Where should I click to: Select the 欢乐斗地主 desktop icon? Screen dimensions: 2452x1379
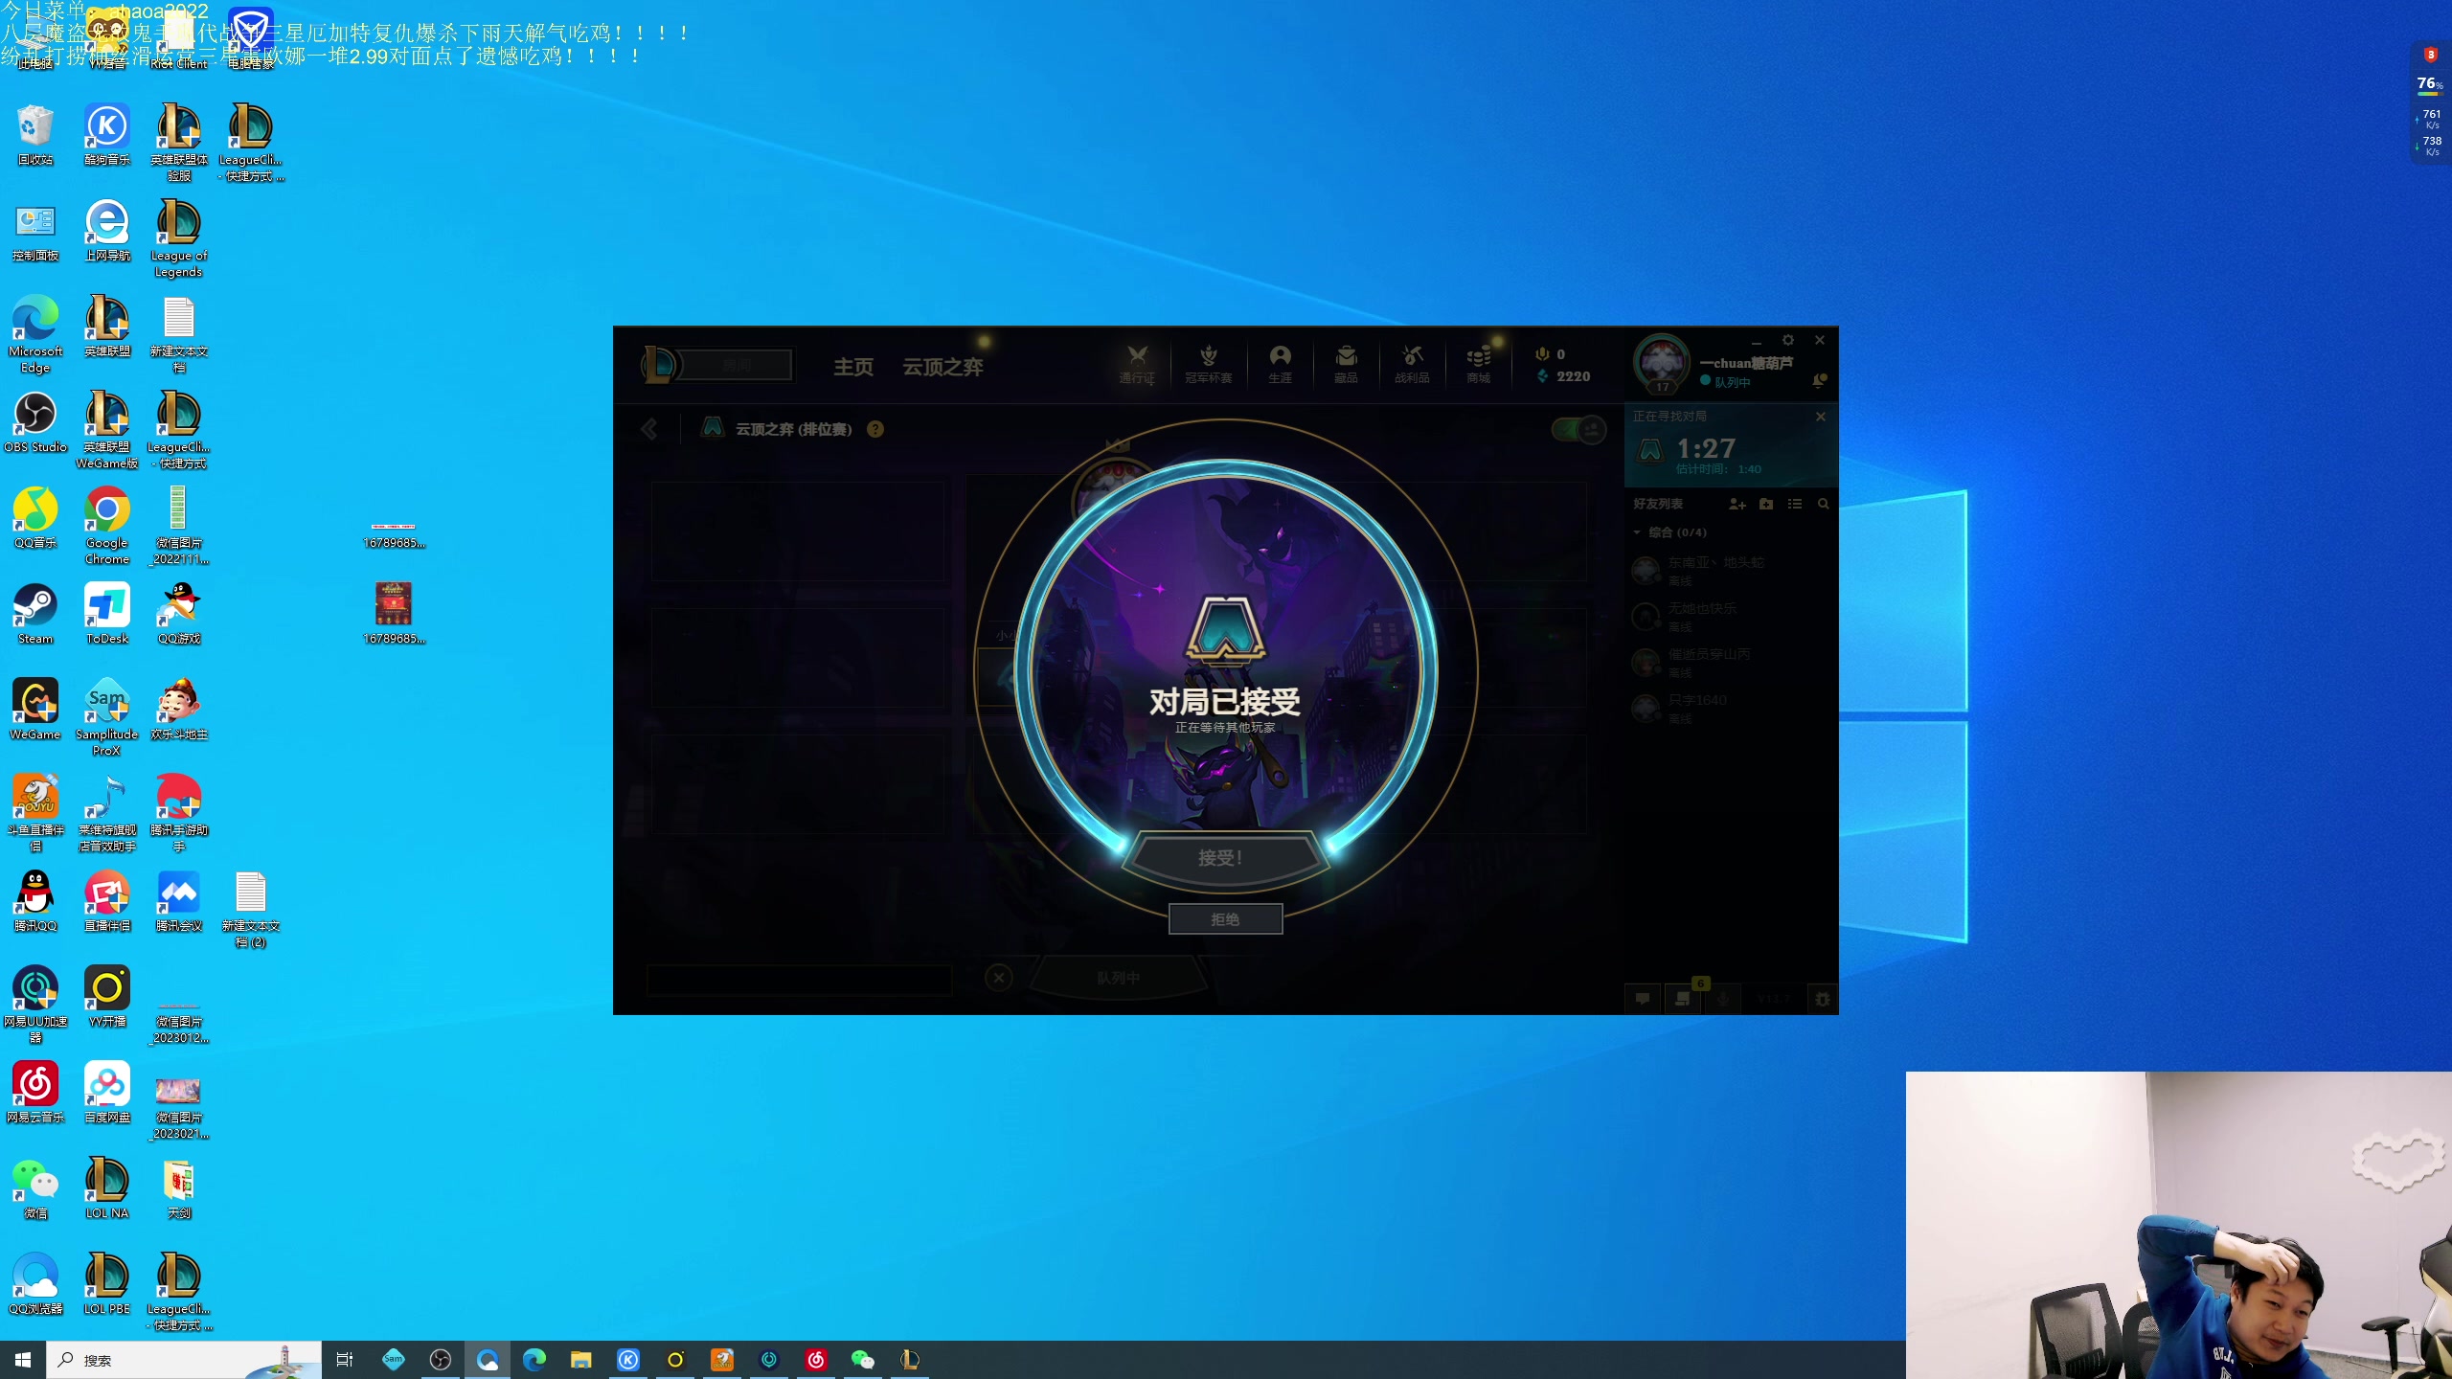(x=179, y=710)
